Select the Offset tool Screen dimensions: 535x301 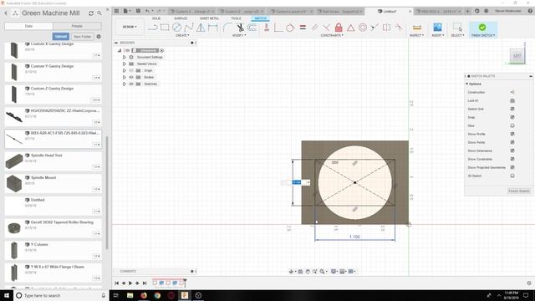coord(252,28)
